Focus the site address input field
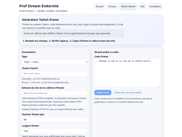 (x=55, y=93)
